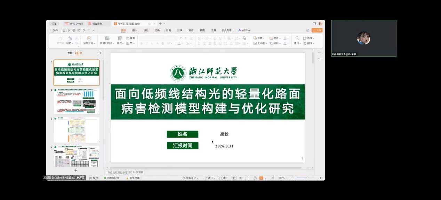
Task: Click the 查找 magnifier icon
Action: pyautogui.click(x=297, y=38)
